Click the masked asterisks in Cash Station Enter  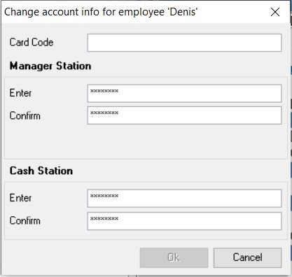pyautogui.click(x=104, y=196)
